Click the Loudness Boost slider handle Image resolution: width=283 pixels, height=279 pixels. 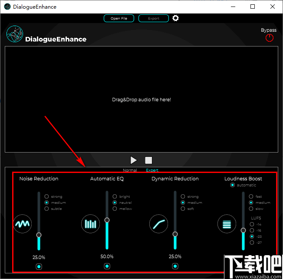pos(244,230)
